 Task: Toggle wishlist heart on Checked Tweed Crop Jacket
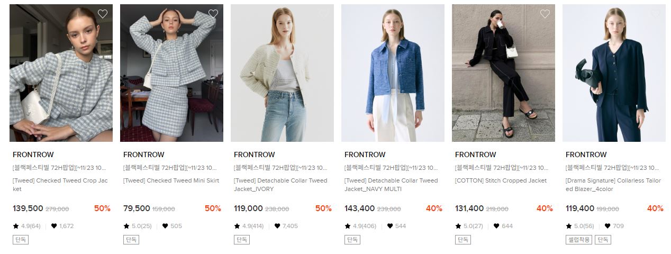(x=103, y=14)
